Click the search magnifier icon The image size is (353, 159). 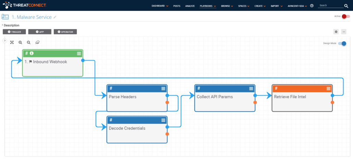pyautogui.click(x=346, y=6)
